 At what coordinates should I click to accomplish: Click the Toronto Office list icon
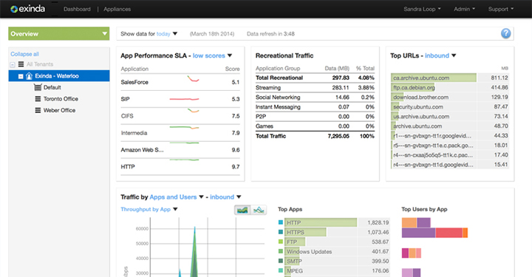(x=38, y=99)
